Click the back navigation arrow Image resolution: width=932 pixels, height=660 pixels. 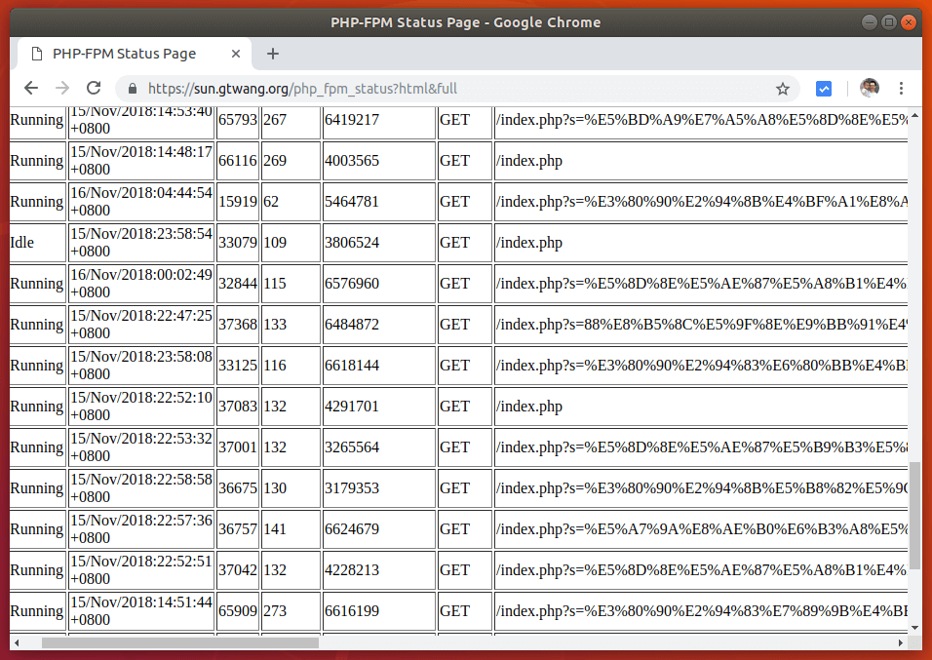[x=30, y=88]
